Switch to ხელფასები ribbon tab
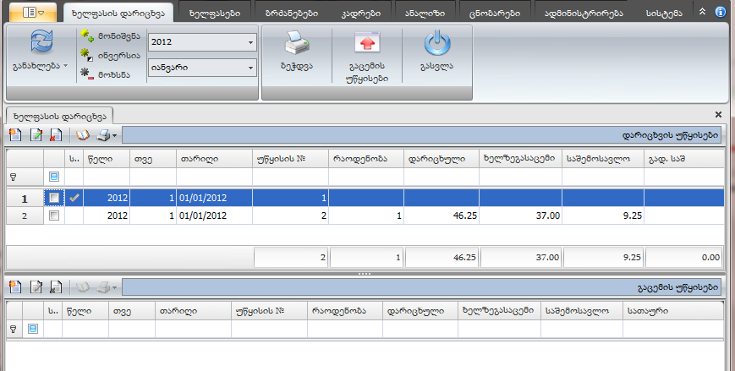The image size is (735, 371). pyautogui.click(x=215, y=14)
